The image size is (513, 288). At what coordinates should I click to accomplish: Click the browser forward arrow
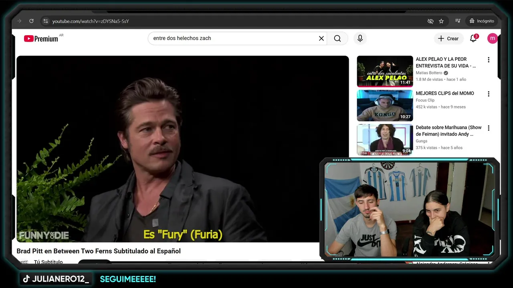(x=19, y=21)
